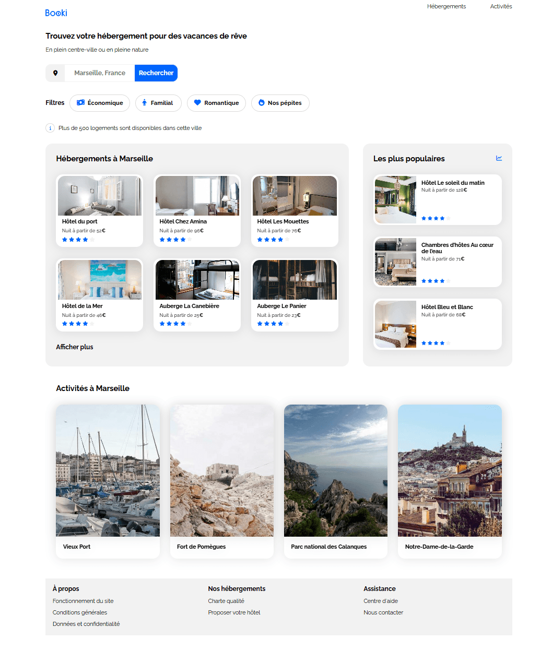
Task: Click the chart icon beside Les plus populaires
Action: pos(499,158)
